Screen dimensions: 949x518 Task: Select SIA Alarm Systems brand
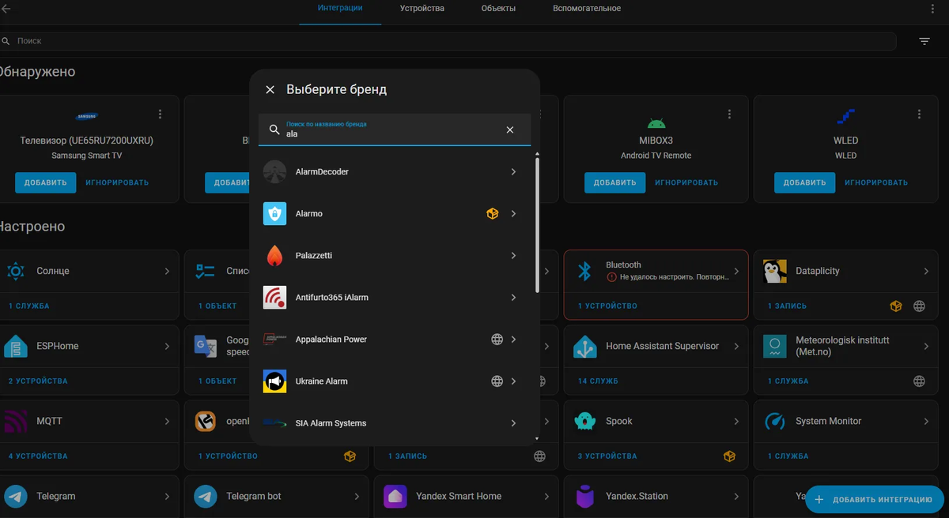395,422
